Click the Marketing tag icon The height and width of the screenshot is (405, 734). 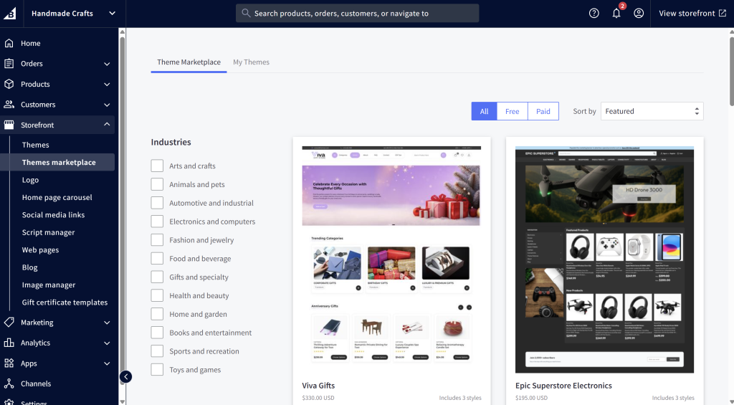(x=9, y=322)
